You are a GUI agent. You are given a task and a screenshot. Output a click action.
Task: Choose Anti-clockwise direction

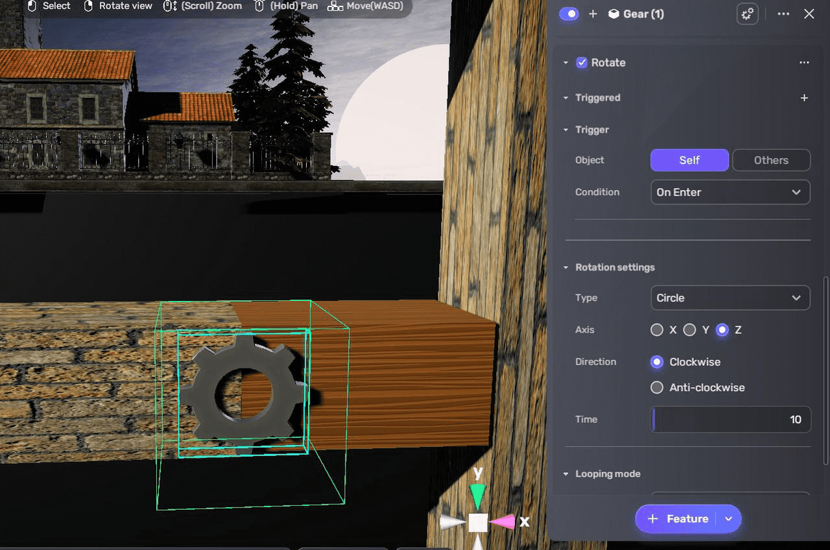tap(657, 388)
